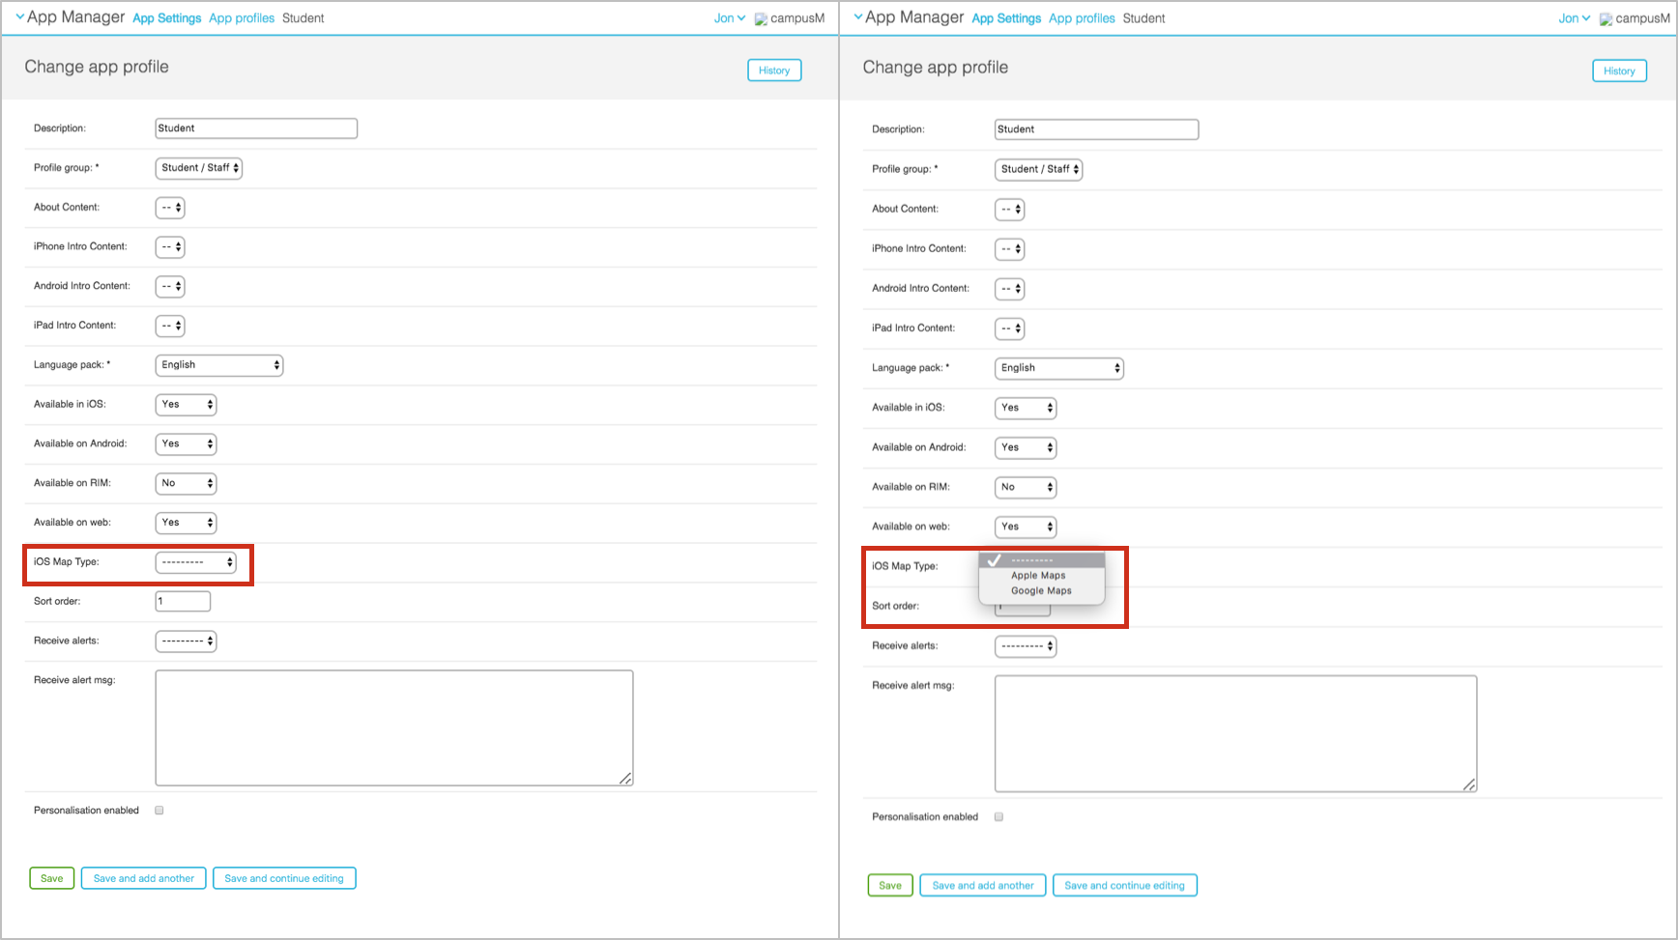Open iPhone Intro Content dropdown, left panel
The image size is (1678, 940).
[170, 247]
